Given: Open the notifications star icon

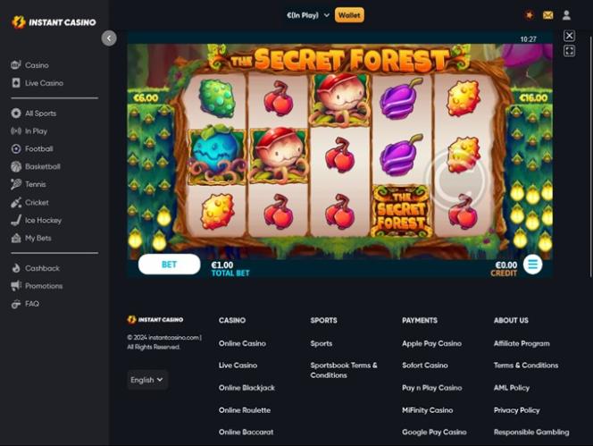Looking at the screenshot, I should tap(529, 15).
